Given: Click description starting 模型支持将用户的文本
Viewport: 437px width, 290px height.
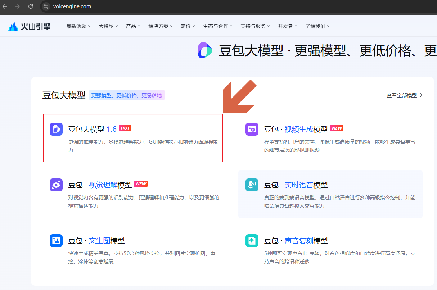Looking at the screenshot, I should click(x=340, y=146).
